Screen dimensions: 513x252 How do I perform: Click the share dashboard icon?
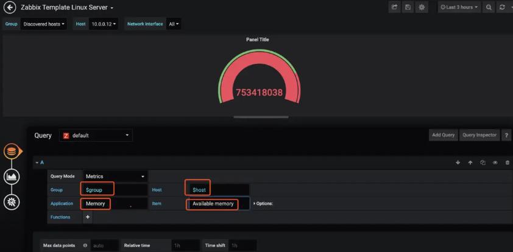pos(394,7)
